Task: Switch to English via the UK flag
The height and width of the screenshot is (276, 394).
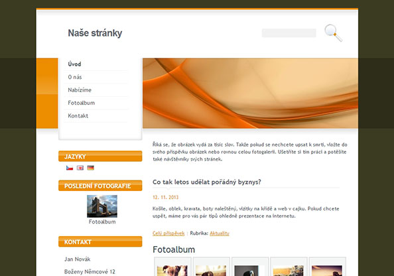Action: coord(80,168)
